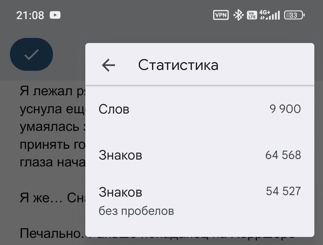
Task: Tap the Bluetooth status icon
Action: click(238, 15)
